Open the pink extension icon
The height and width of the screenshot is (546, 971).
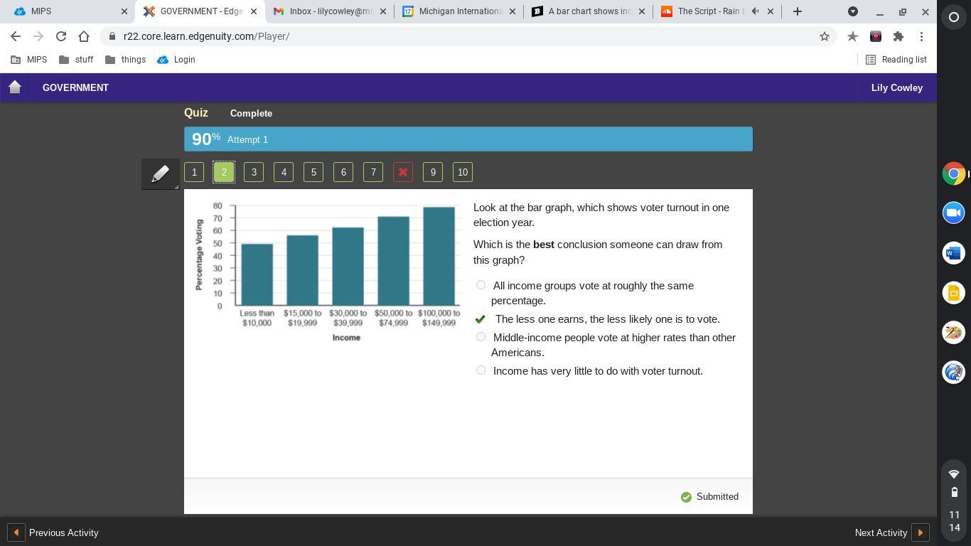click(876, 36)
